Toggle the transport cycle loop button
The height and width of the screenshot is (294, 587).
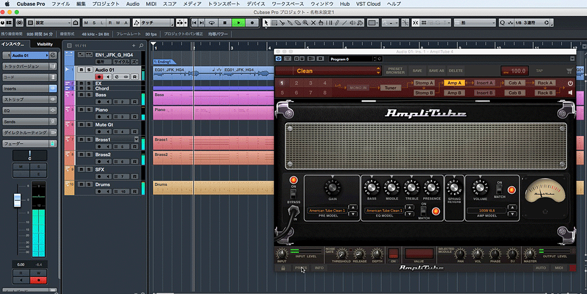[x=211, y=23]
